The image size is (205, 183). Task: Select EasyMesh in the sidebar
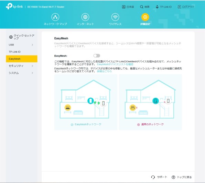tap(22, 59)
